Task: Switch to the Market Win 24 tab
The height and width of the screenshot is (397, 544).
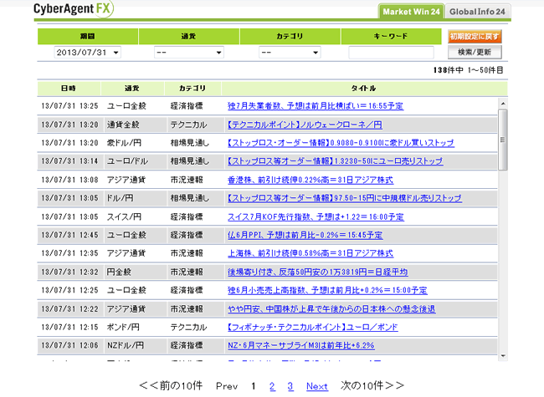Action: click(411, 12)
